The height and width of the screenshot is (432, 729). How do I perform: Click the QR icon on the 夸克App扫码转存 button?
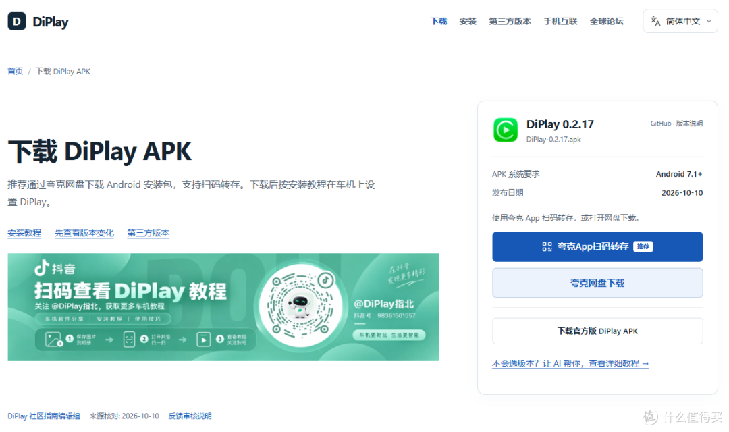547,246
